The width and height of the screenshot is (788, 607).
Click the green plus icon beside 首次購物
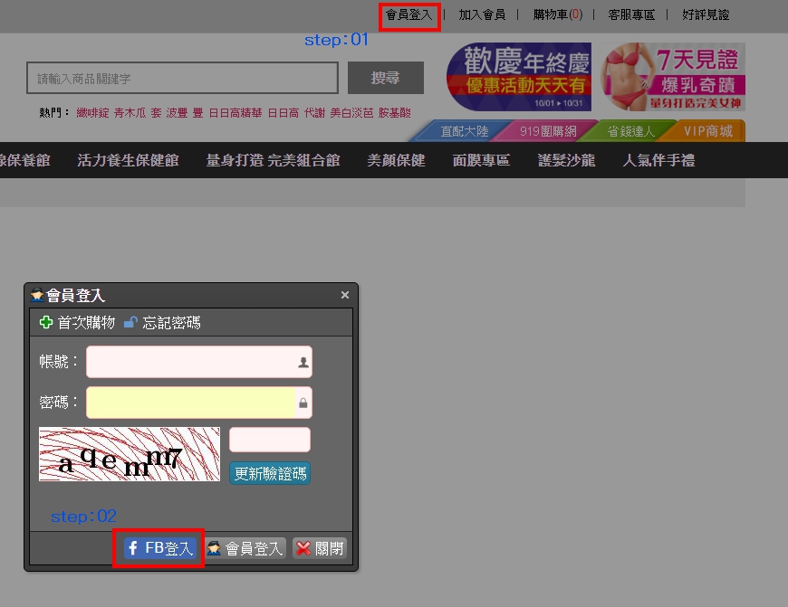point(46,323)
